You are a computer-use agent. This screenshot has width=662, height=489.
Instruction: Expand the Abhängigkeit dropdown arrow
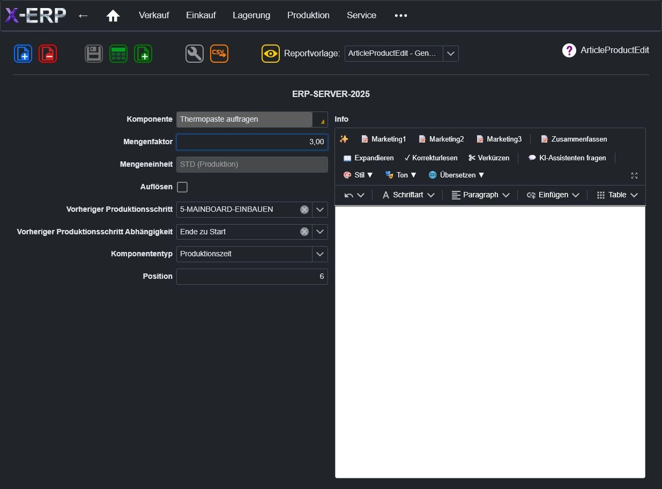320,232
